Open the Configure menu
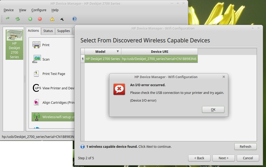Viewport: 266px width, 167px height. click(39, 10)
